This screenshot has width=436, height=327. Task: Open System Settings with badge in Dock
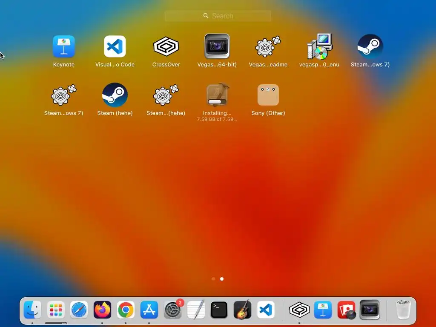click(x=173, y=310)
